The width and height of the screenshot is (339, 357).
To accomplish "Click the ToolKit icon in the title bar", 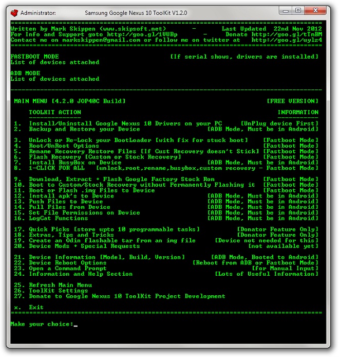I will (14, 13).
